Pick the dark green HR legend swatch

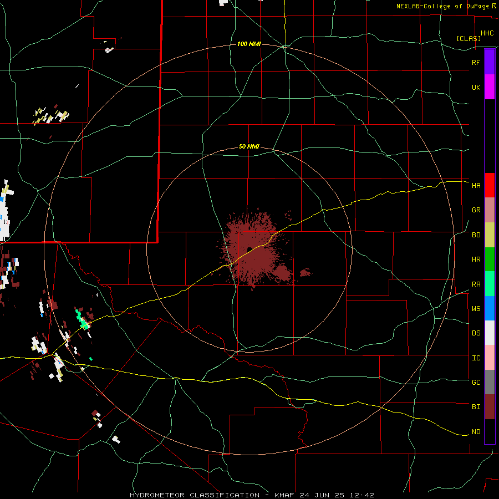coord(490,259)
